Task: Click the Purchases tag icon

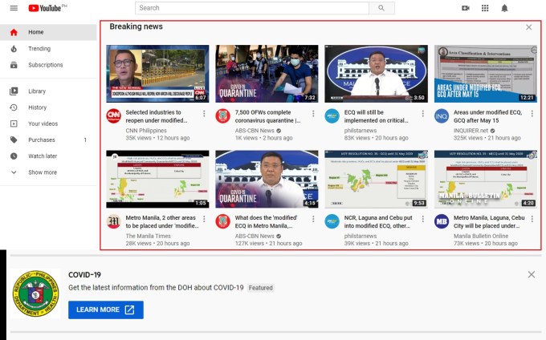Action: 14,140
